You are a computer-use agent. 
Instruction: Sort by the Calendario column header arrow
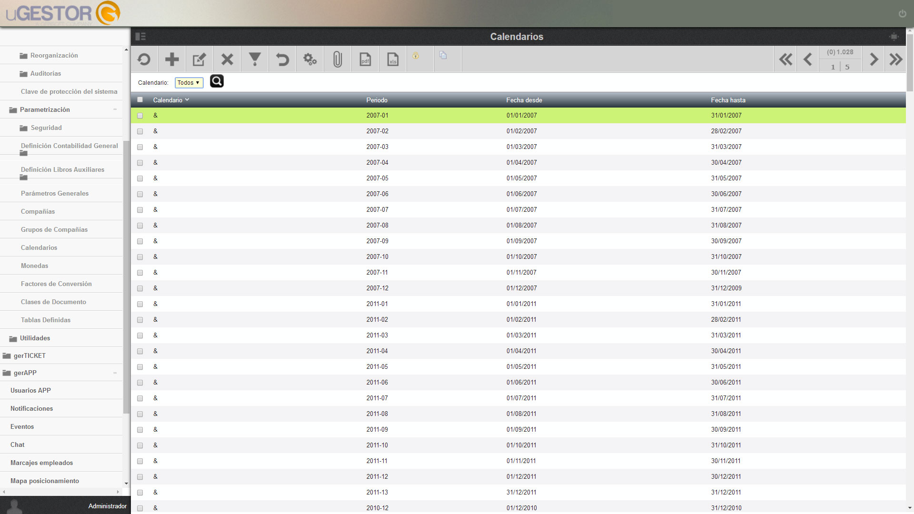(x=187, y=100)
